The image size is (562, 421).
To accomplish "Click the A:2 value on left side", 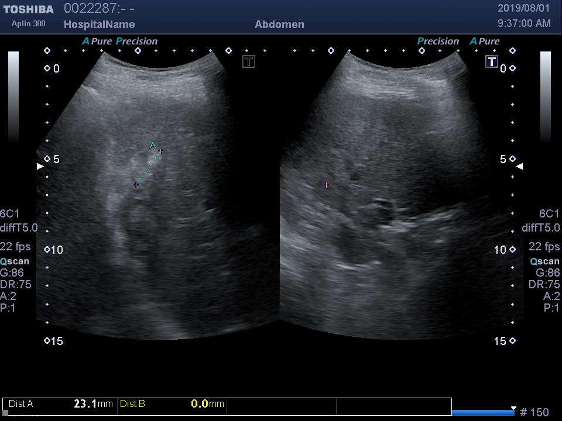I will 8,296.
